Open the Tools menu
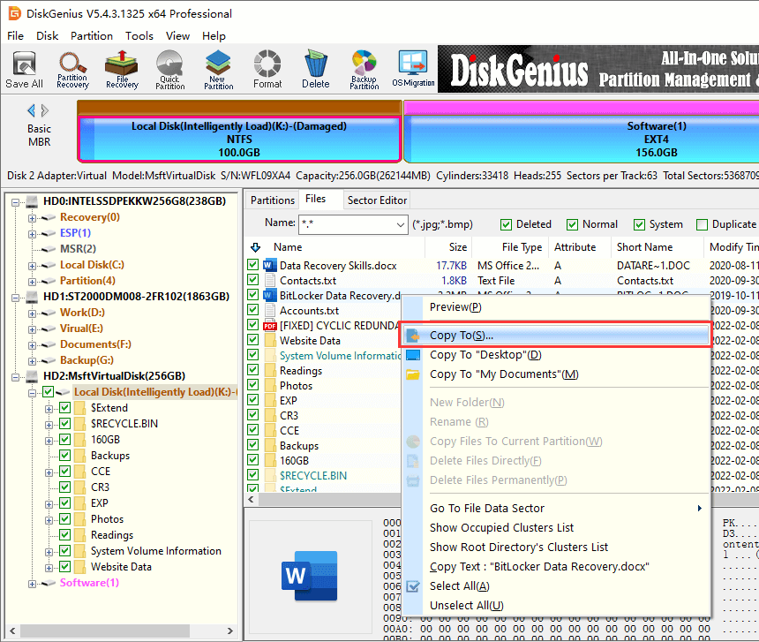 (x=139, y=36)
